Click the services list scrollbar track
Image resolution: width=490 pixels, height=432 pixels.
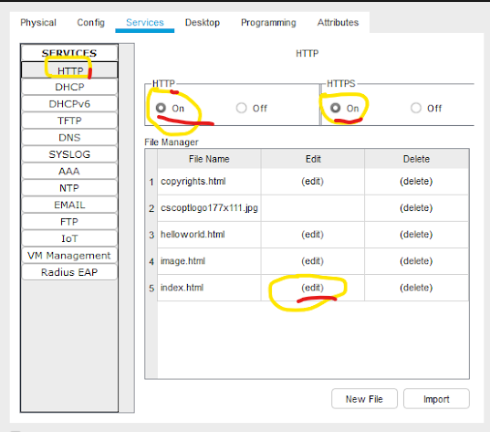pyautogui.click(x=126, y=227)
